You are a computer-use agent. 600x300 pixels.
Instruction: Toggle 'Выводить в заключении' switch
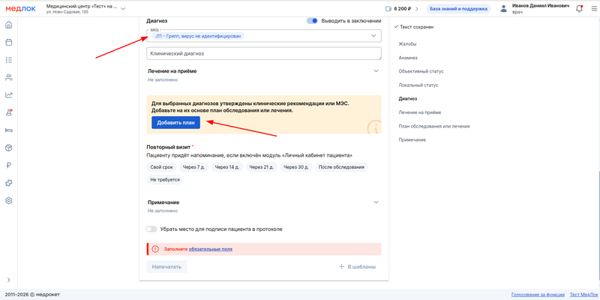[313, 21]
